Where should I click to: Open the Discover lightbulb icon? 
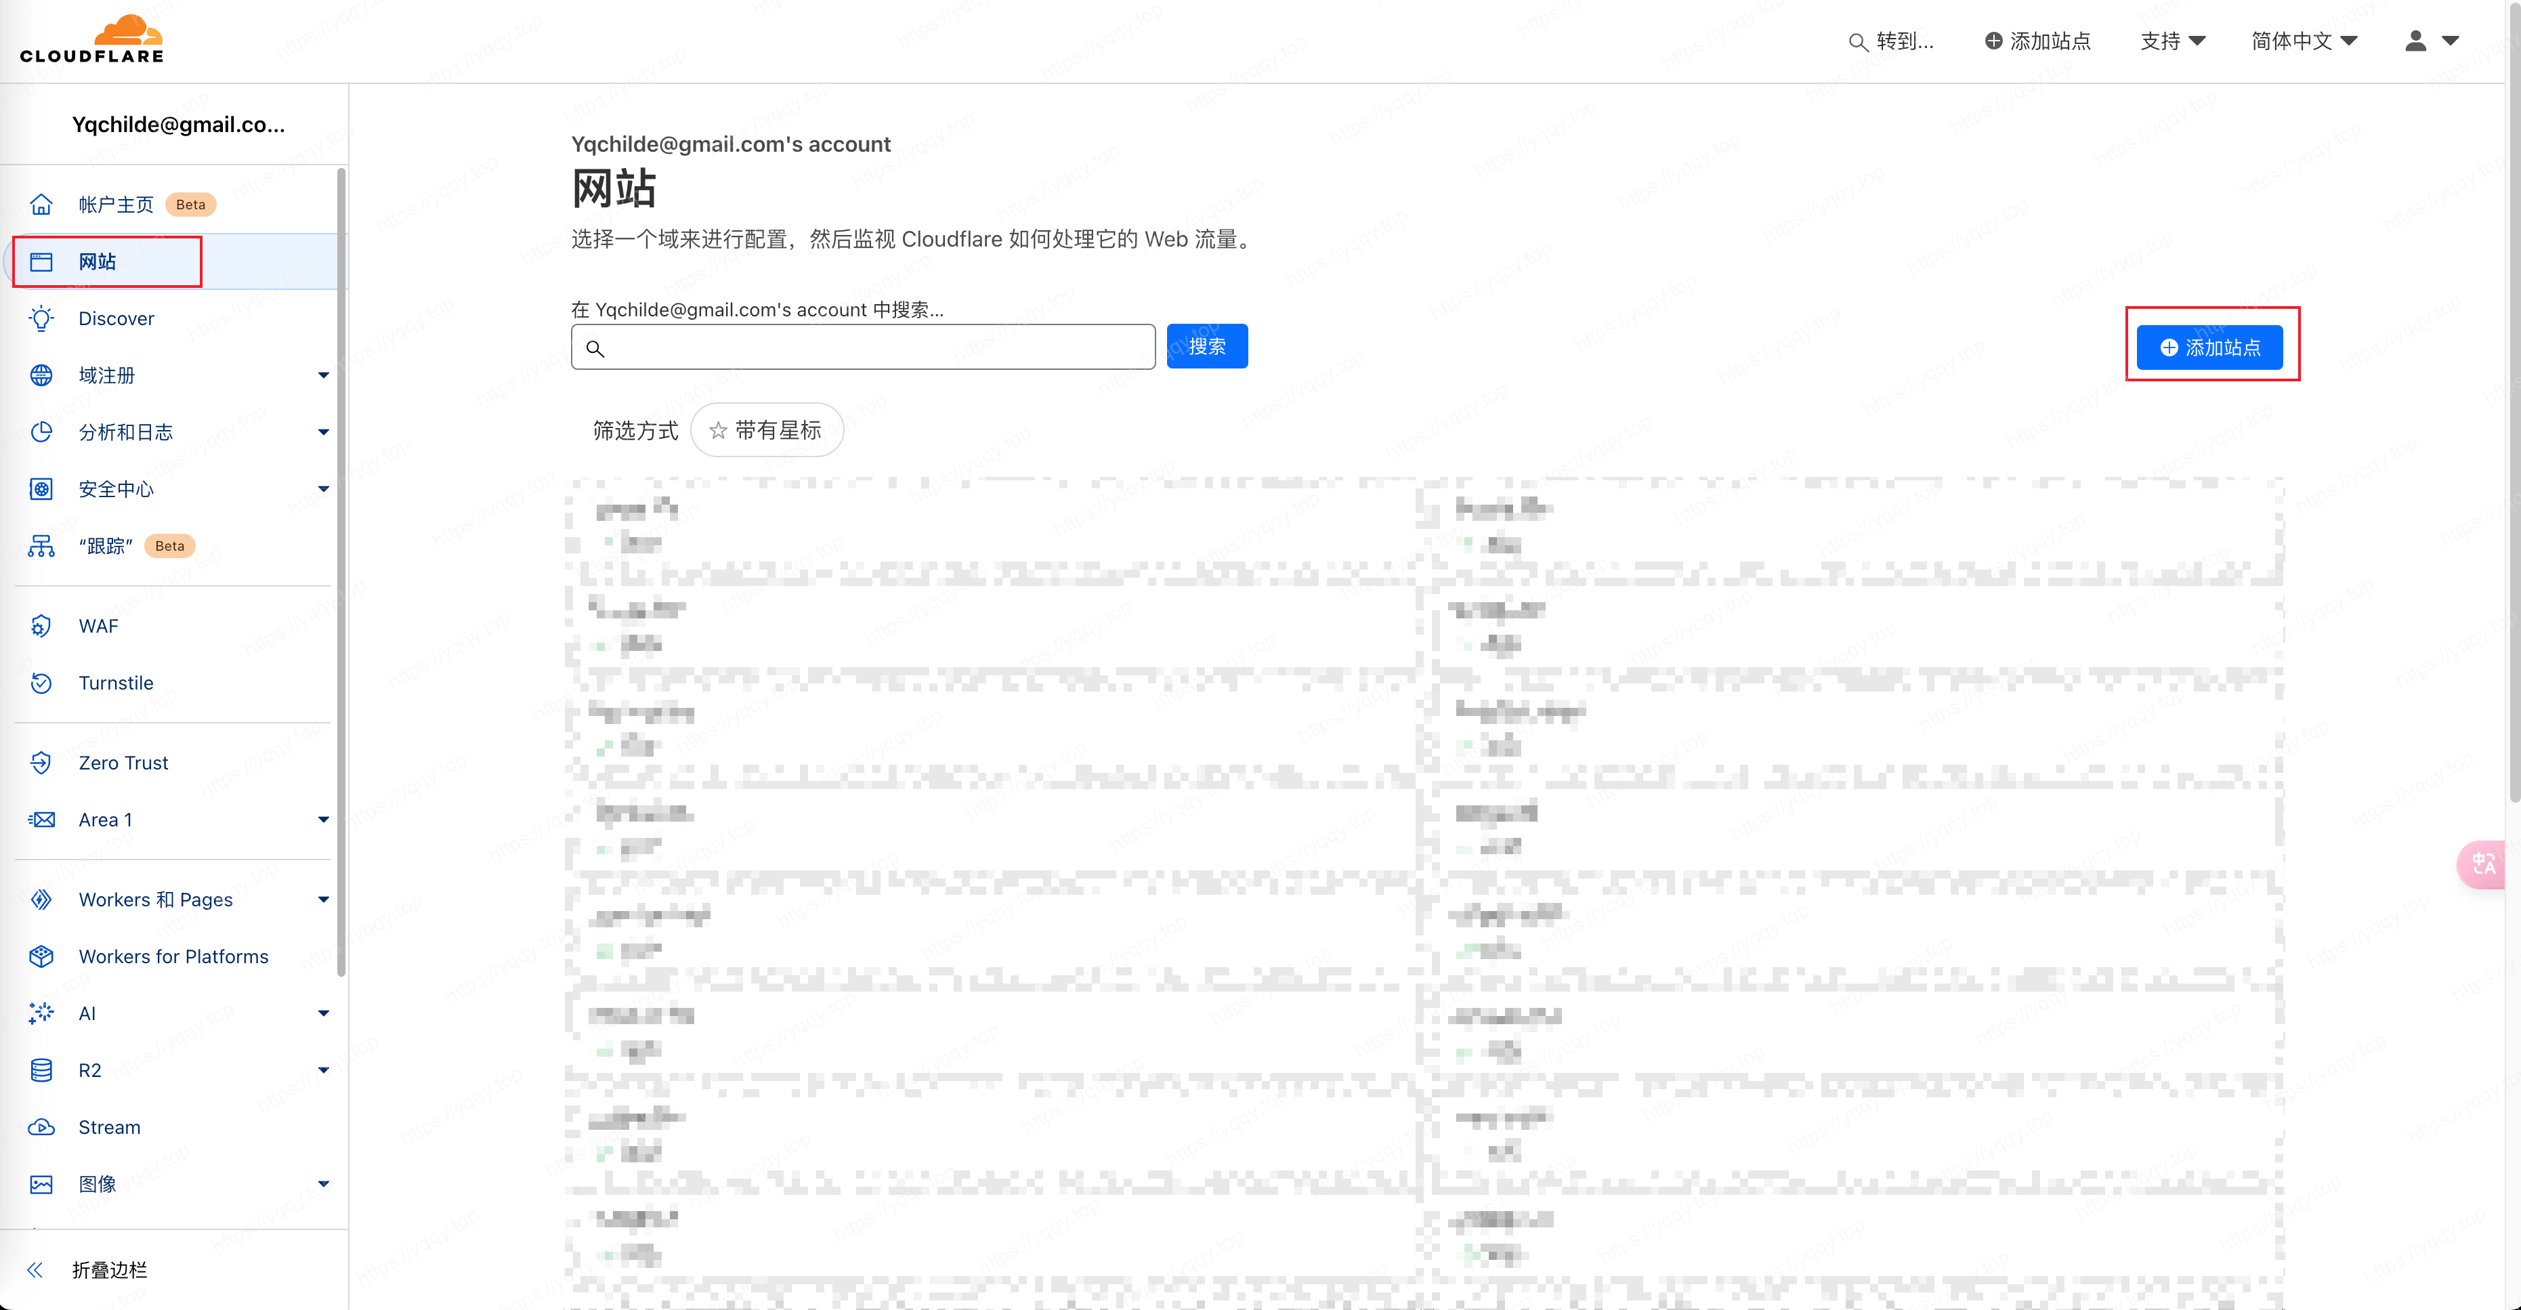[x=41, y=319]
